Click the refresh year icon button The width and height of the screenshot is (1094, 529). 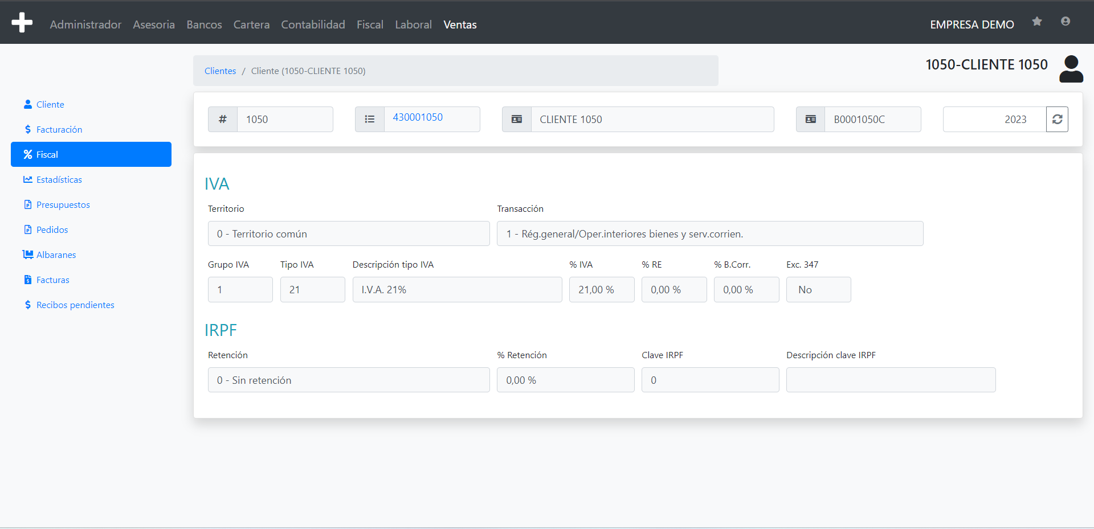click(1058, 119)
